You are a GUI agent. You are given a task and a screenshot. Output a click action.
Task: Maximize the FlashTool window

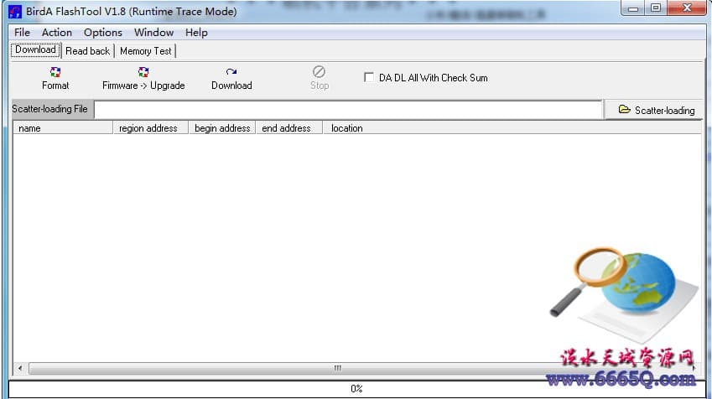[x=656, y=8]
